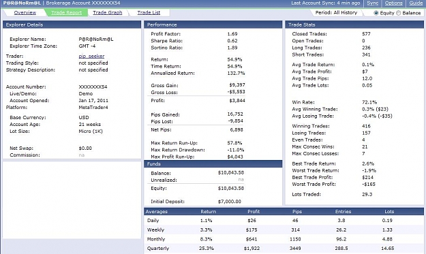Click the Averages Entries column header
426x254 pixels.
343,211
